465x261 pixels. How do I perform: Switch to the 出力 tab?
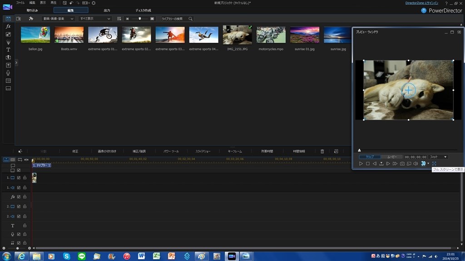pos(107,10)
